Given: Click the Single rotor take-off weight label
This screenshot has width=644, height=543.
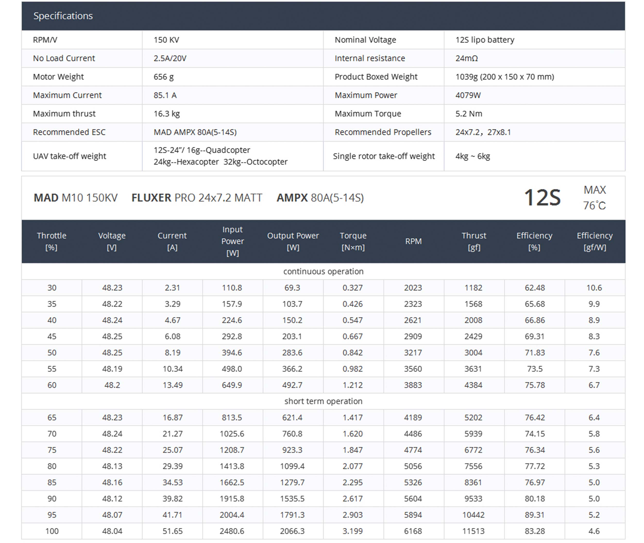Looking at the screenshot, I should tap(384, 156).
